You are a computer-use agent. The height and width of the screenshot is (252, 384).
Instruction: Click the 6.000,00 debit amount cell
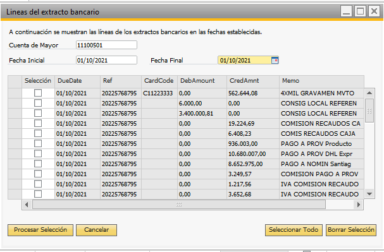point(202,103)
